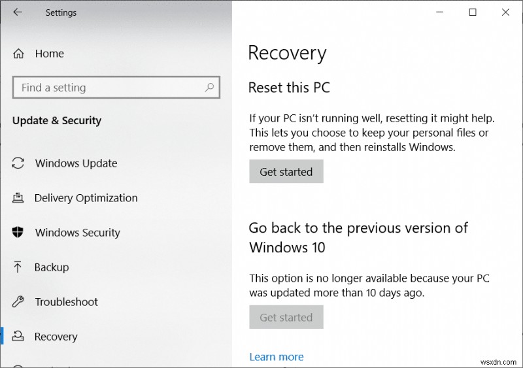Image resolution: width=523 pixels, height=368 pixels.
Task: Click the Home house icon
Action: point(19,54)
